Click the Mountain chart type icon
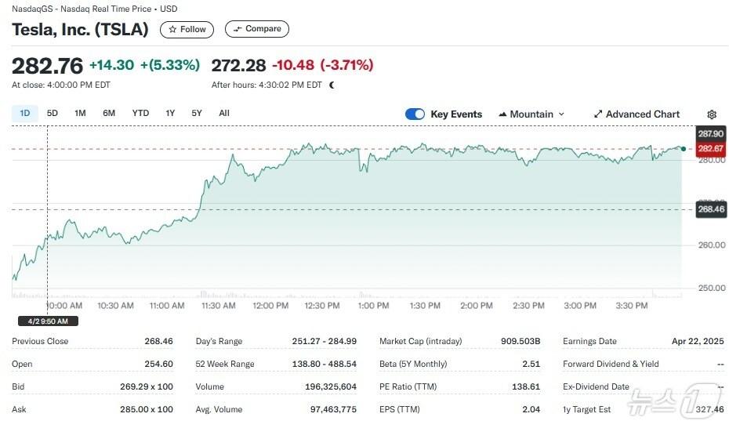Screen dimensions: 729x428 tap(502, 114)
